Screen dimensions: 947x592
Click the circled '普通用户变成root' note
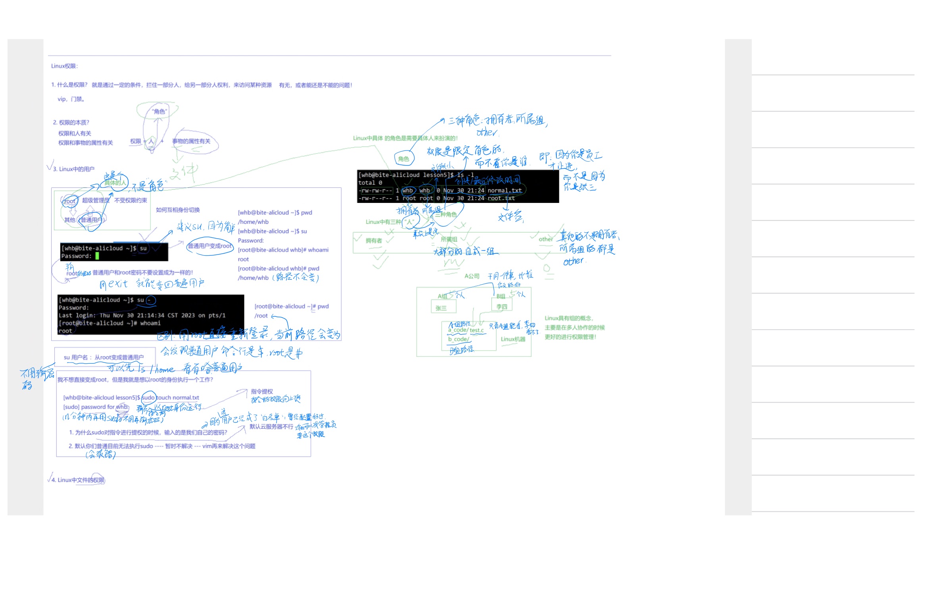coord(210,246)
